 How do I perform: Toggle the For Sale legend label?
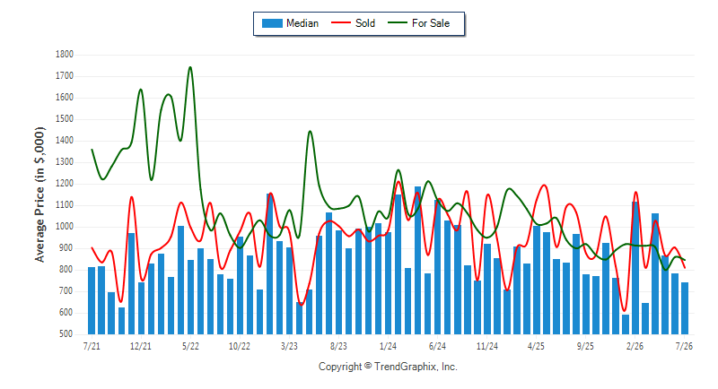431,23
